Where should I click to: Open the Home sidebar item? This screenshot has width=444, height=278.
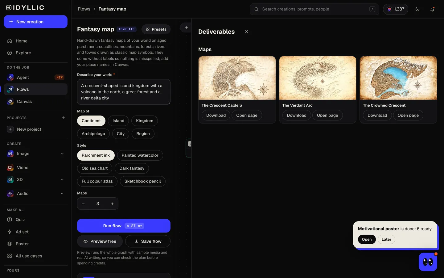point(35,41)
